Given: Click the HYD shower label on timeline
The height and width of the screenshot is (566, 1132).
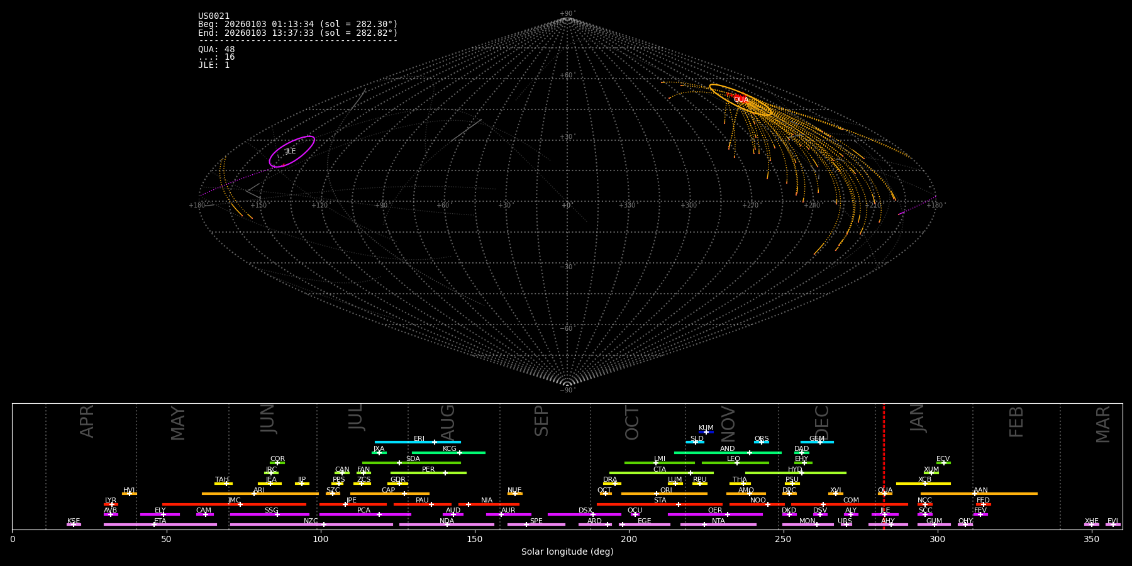Looking at the screenshot, I should [795, 470].
